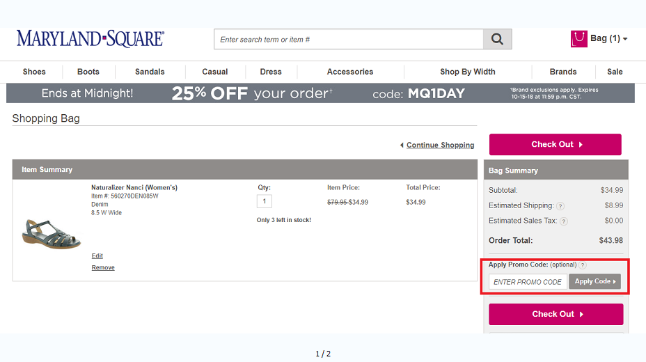Click the sandal product thumbnail
This screenshot has width=646, height=362.
(51, 234)
